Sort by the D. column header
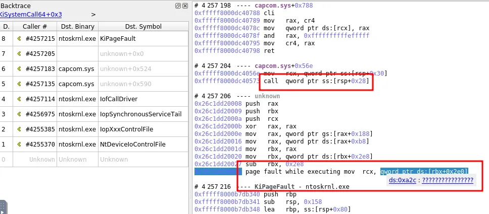The height and width of the screenshot is (214, 489). pos(6,27)
